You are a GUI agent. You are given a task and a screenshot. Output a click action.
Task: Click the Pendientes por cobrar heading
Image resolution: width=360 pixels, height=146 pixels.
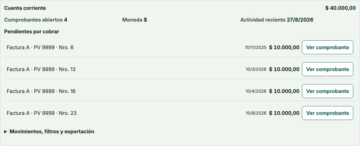click(32, 32)
